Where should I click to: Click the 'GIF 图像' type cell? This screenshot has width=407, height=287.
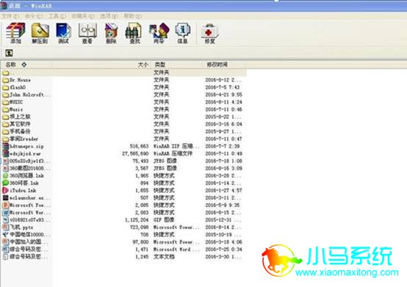pyautogui.click(x=164, y=220)
